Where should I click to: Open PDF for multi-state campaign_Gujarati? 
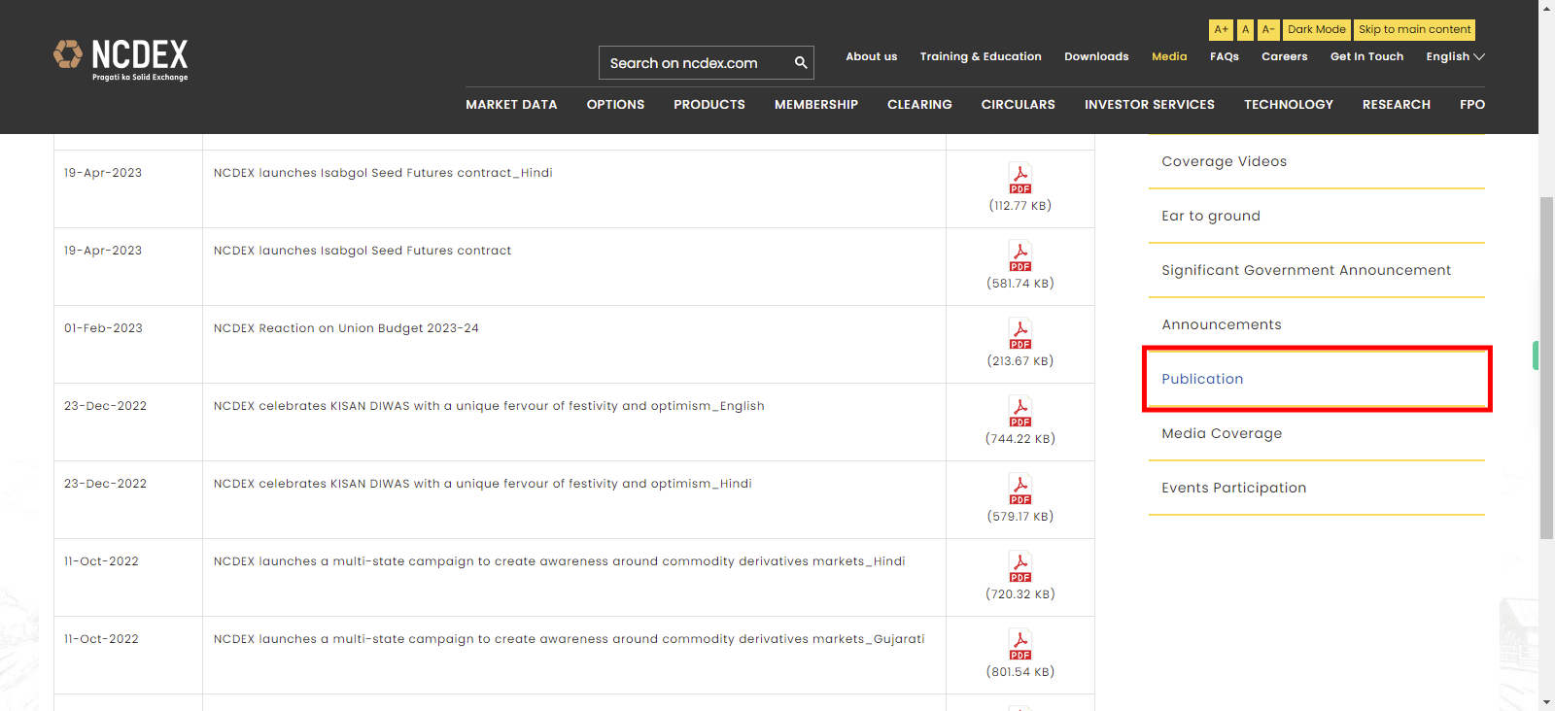(1020, 645)
